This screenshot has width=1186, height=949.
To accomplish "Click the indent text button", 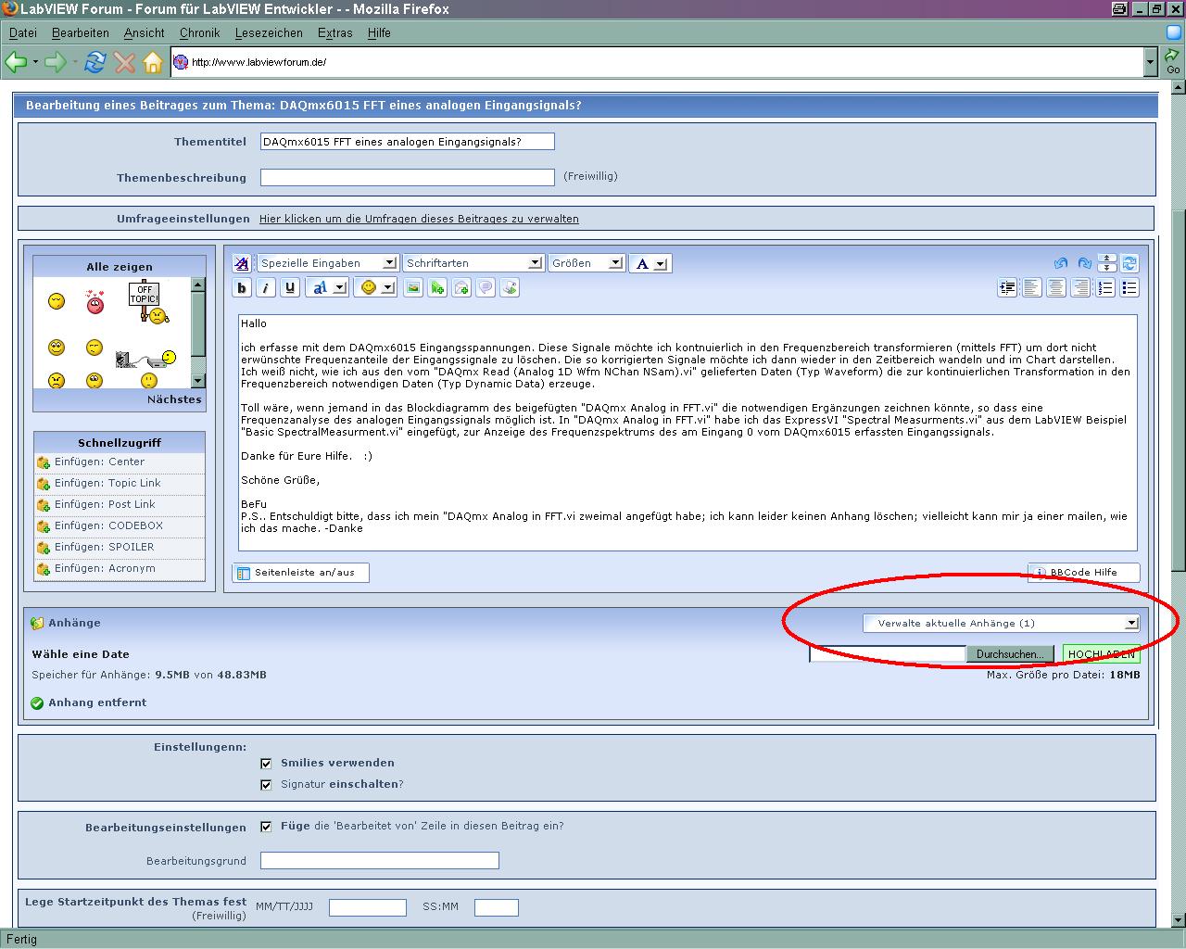I will coord(1007,288).
